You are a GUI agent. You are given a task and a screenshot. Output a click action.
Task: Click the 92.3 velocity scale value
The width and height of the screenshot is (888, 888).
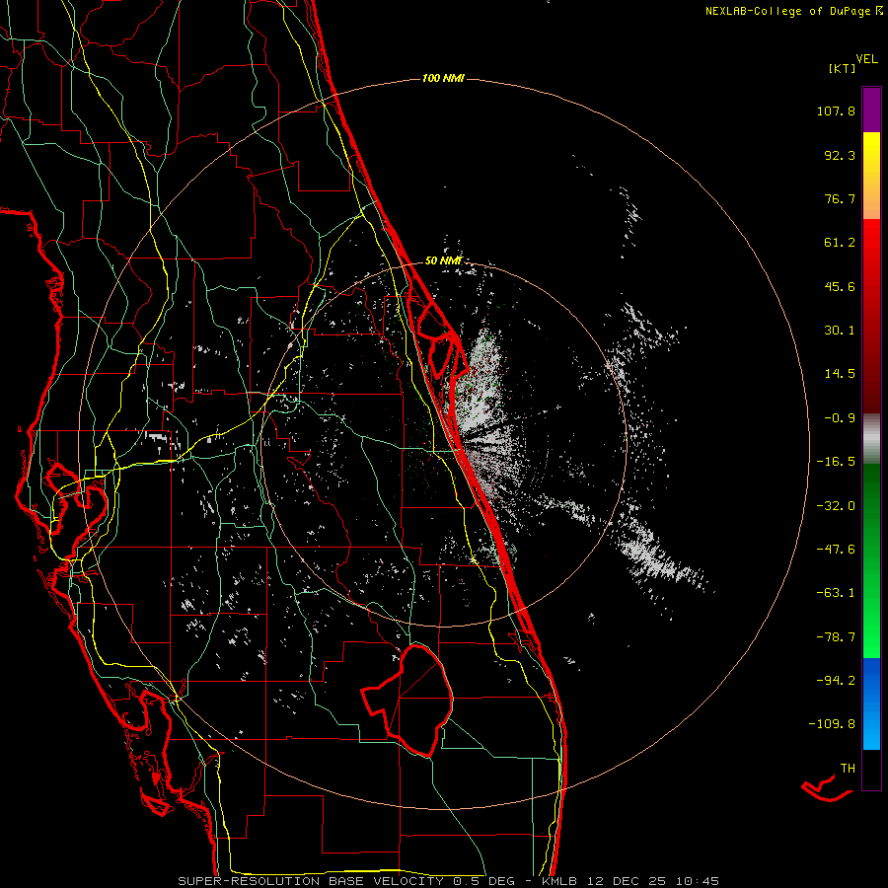pos(840,155)
